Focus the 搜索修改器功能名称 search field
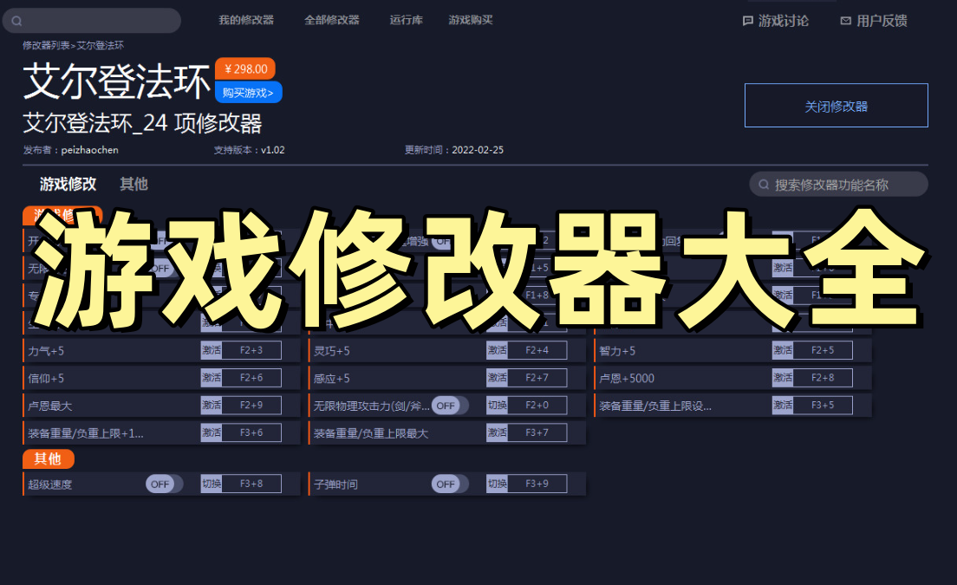 coord(838,185)
